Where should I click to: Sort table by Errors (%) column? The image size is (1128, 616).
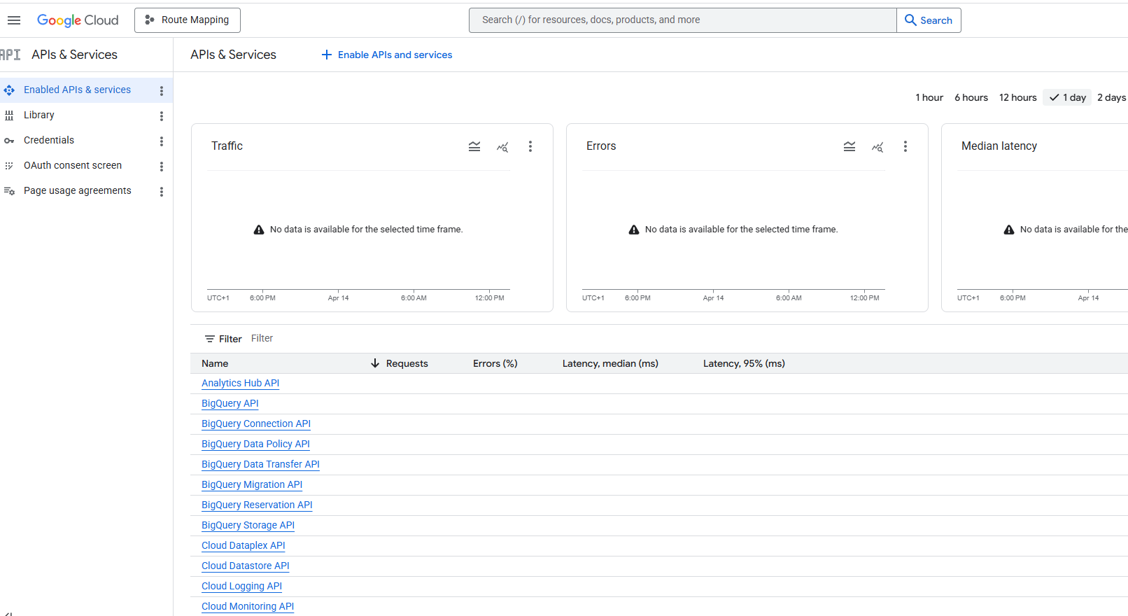pos(495,363)
